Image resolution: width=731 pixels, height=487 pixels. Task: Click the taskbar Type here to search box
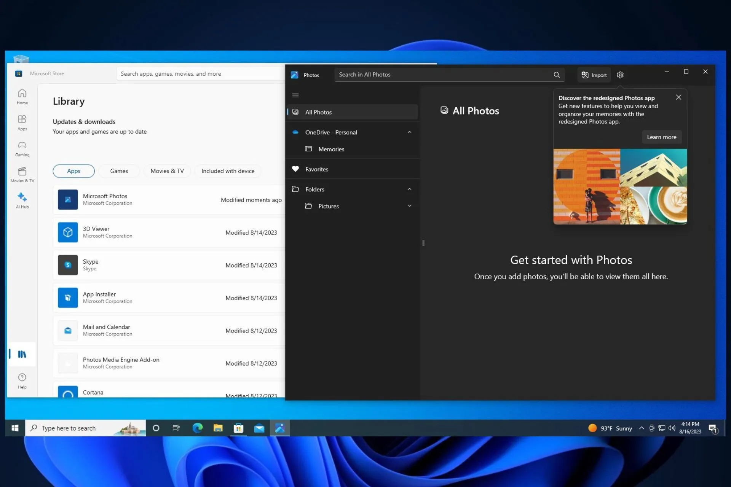tap(86, 428)
